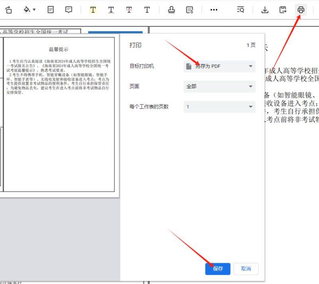Click the download icon
This screenshot has width=319, height=284.
(x=265, y=10)
